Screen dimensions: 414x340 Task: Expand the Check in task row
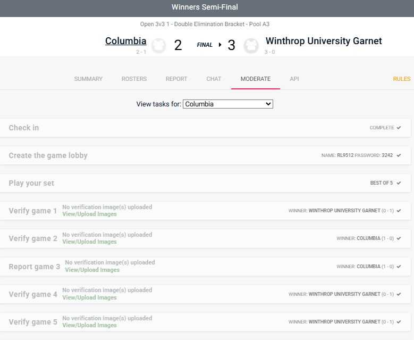(x=206, y=128)
